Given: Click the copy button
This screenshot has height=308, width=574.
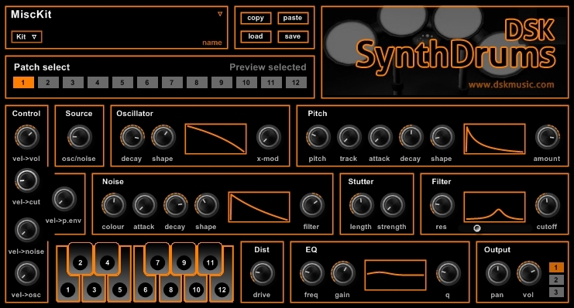Looking at the screenshot, I should (x=256, y=18).
